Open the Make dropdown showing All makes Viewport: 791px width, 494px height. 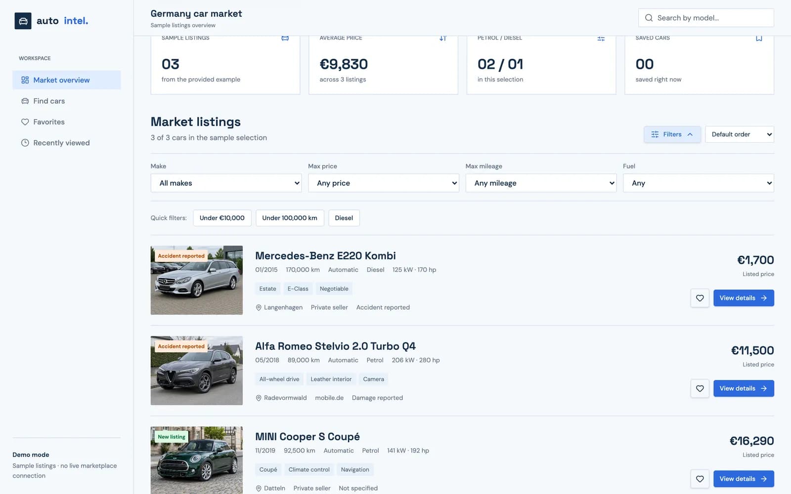coord(226,183)
